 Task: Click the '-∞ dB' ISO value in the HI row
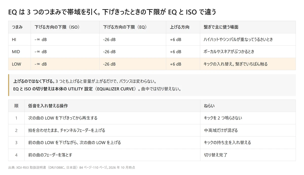(x=65, y=40)
